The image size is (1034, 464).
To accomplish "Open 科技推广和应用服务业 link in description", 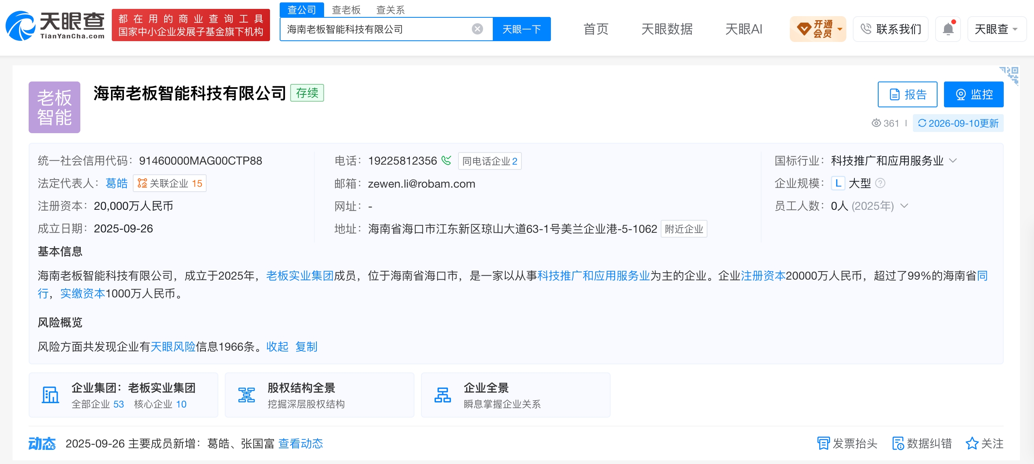I will click(593, 276).
